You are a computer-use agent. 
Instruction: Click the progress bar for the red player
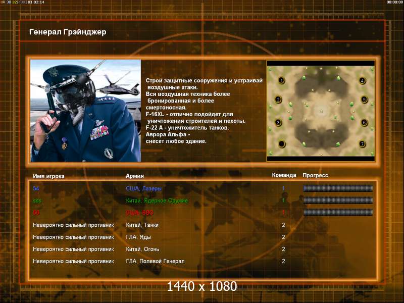pyautogui.click(x=338, y=213)
